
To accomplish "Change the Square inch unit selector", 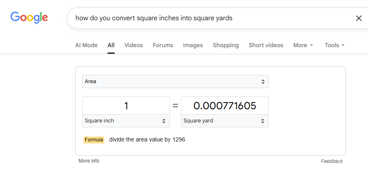I will 126,121.
